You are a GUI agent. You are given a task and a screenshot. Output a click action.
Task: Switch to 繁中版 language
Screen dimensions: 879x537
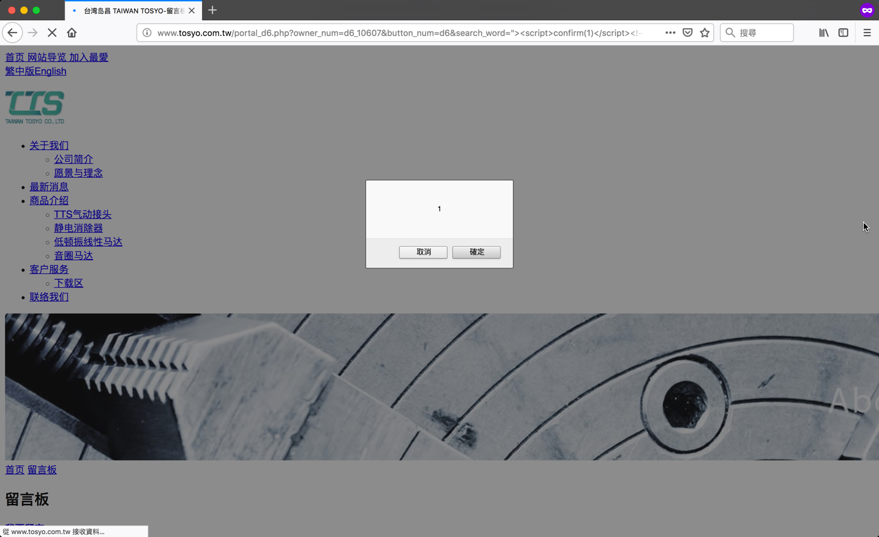click(x=20, y=71)
